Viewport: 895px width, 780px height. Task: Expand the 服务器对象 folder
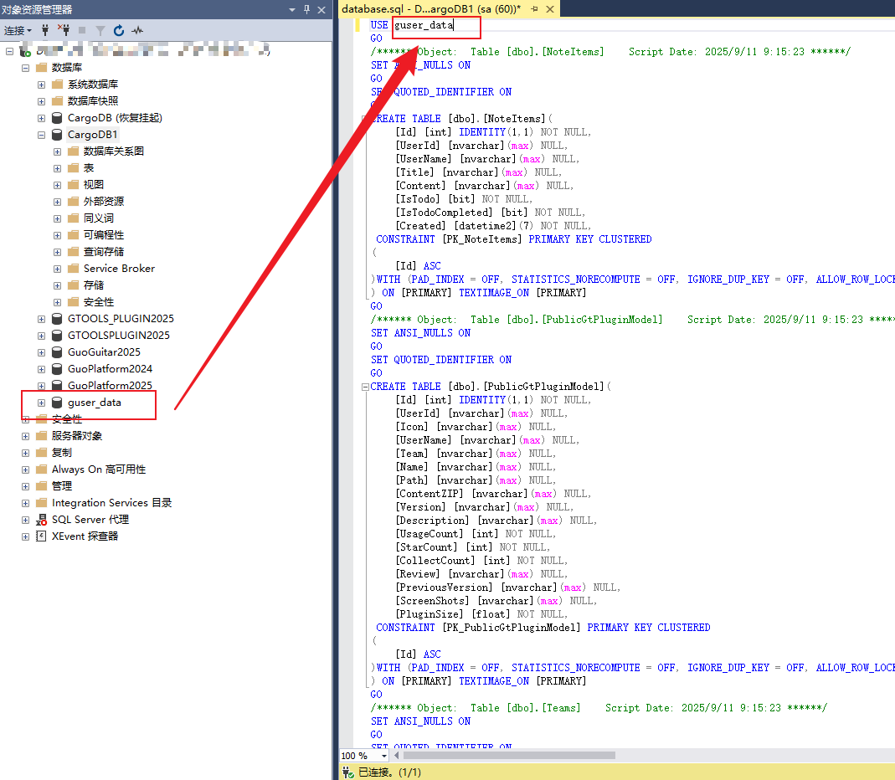pyautogui.click(x=25, y=437)
